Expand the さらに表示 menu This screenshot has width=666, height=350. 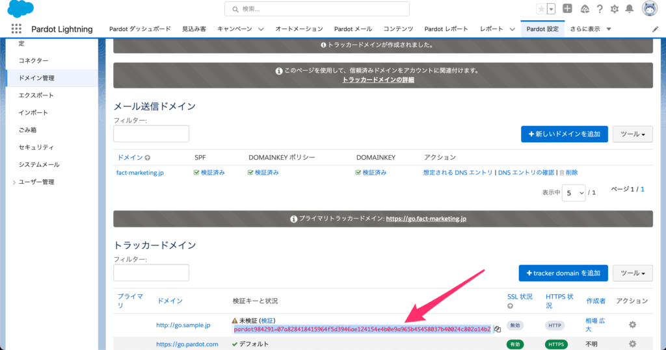click(591, 29)
